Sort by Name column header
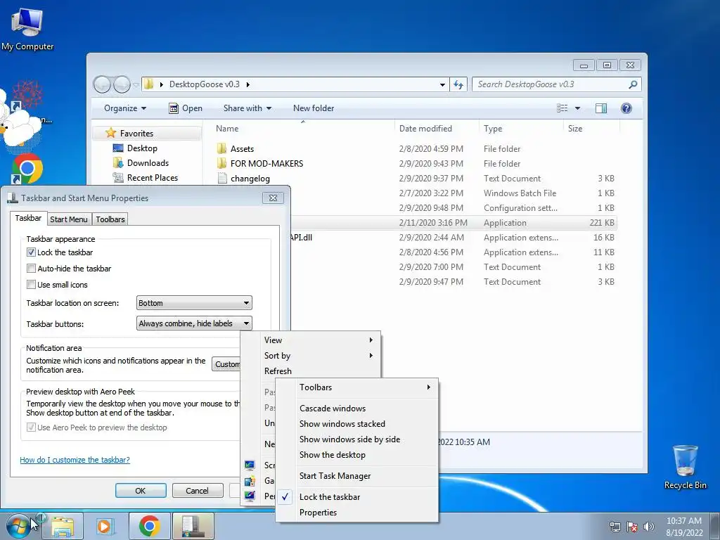720x540 pixels. coord(303,129)
